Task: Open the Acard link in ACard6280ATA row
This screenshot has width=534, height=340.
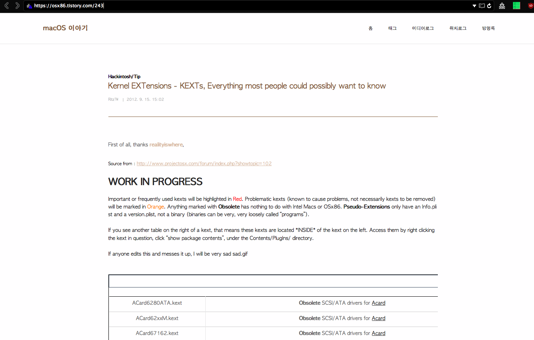Action: (x=378, y=303)
